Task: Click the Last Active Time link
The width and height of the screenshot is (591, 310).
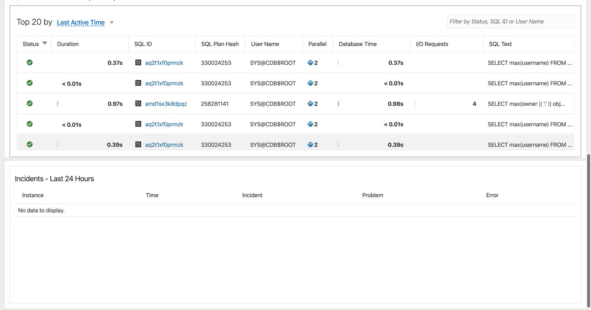Action: 80,23
